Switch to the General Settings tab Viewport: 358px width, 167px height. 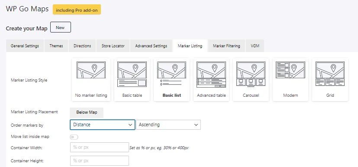[x=25, y=46]
